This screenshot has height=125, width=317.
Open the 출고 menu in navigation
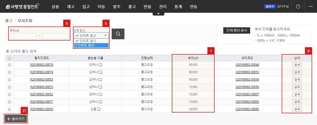[x=132, y=7]
